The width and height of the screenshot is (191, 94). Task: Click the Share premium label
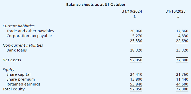21,80
